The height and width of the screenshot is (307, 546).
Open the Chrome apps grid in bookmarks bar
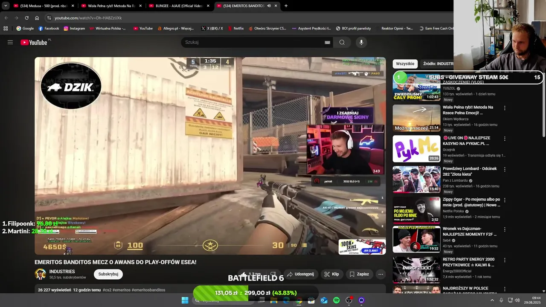tap(6, 28)
